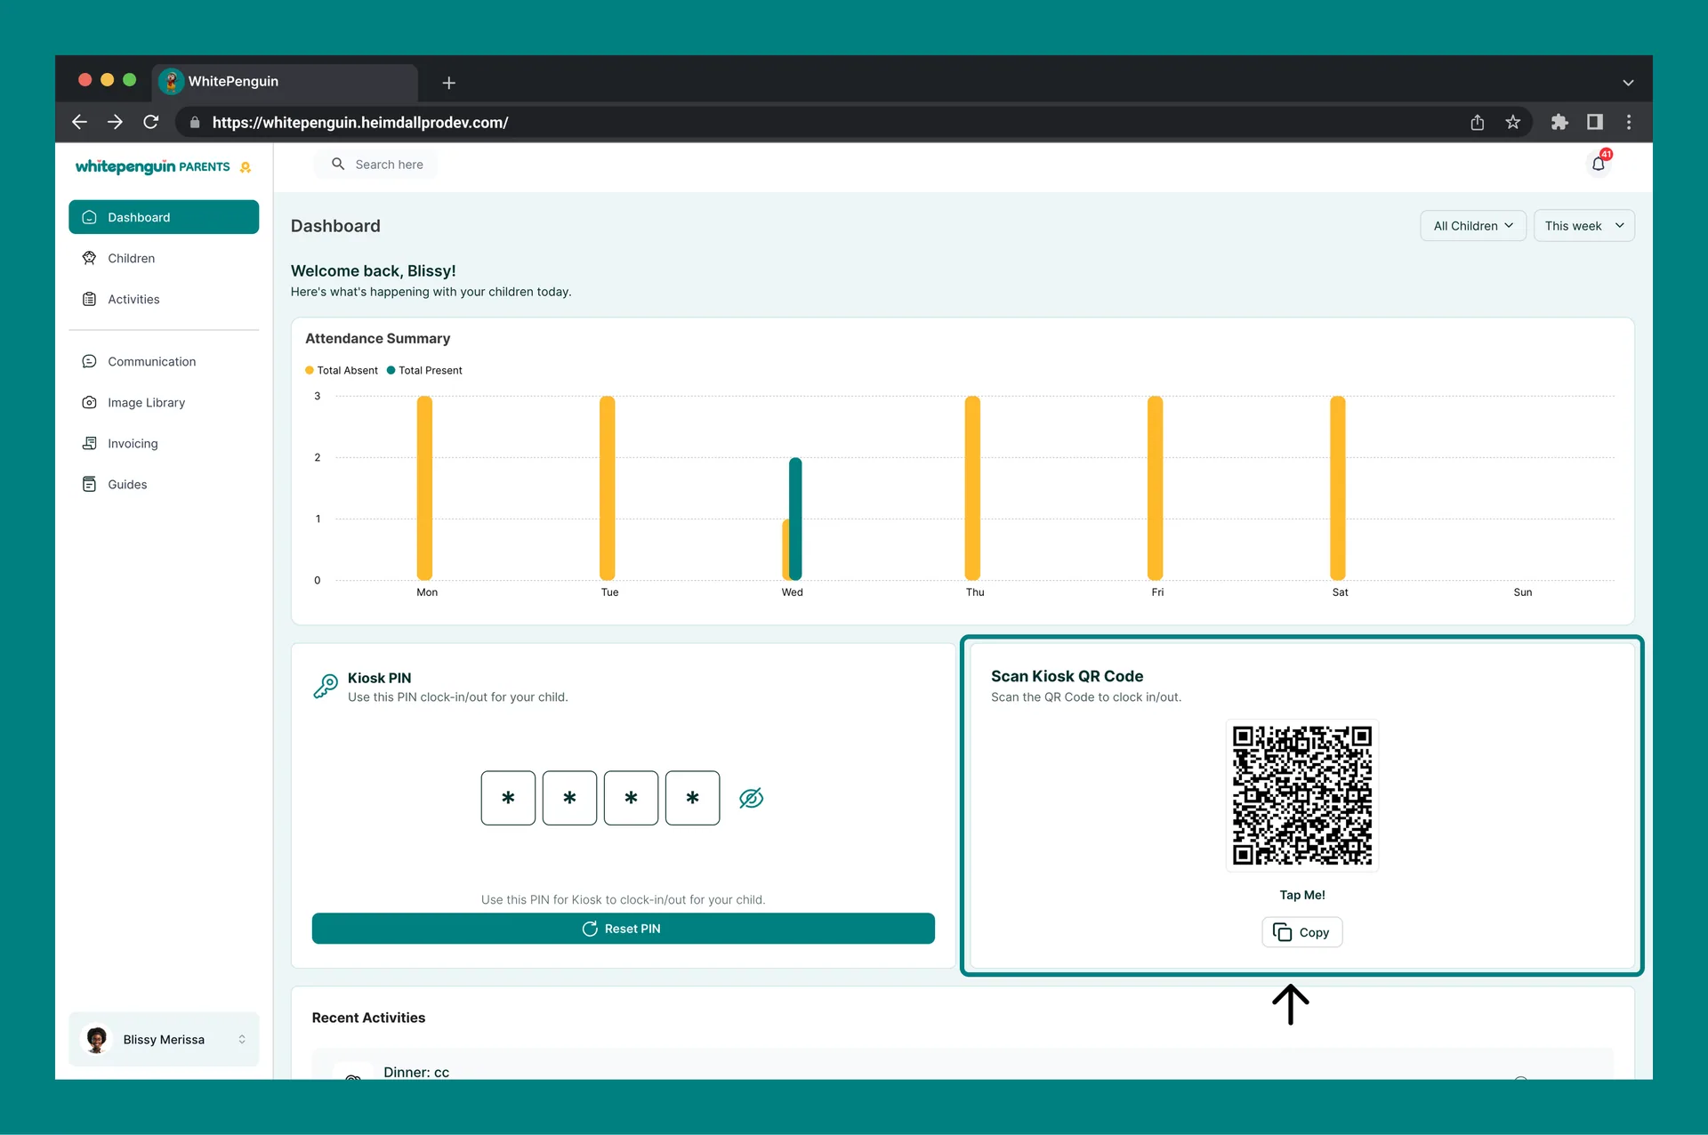Reload the current page
This screenshot has width=1708, height=1135.
click(x=151, y=122)
